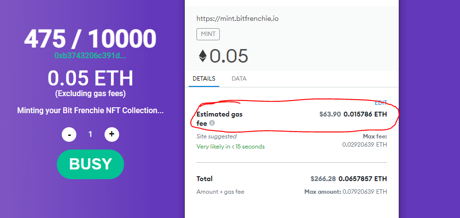
Task: Click the Very likely in < 15 seconds text
Action: coord(230,147)
